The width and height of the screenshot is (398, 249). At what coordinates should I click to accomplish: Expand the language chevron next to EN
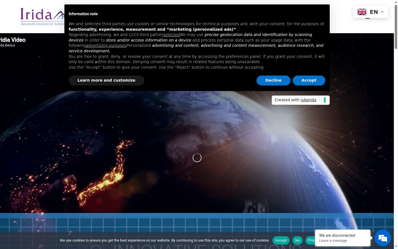(x=382, y=12)
